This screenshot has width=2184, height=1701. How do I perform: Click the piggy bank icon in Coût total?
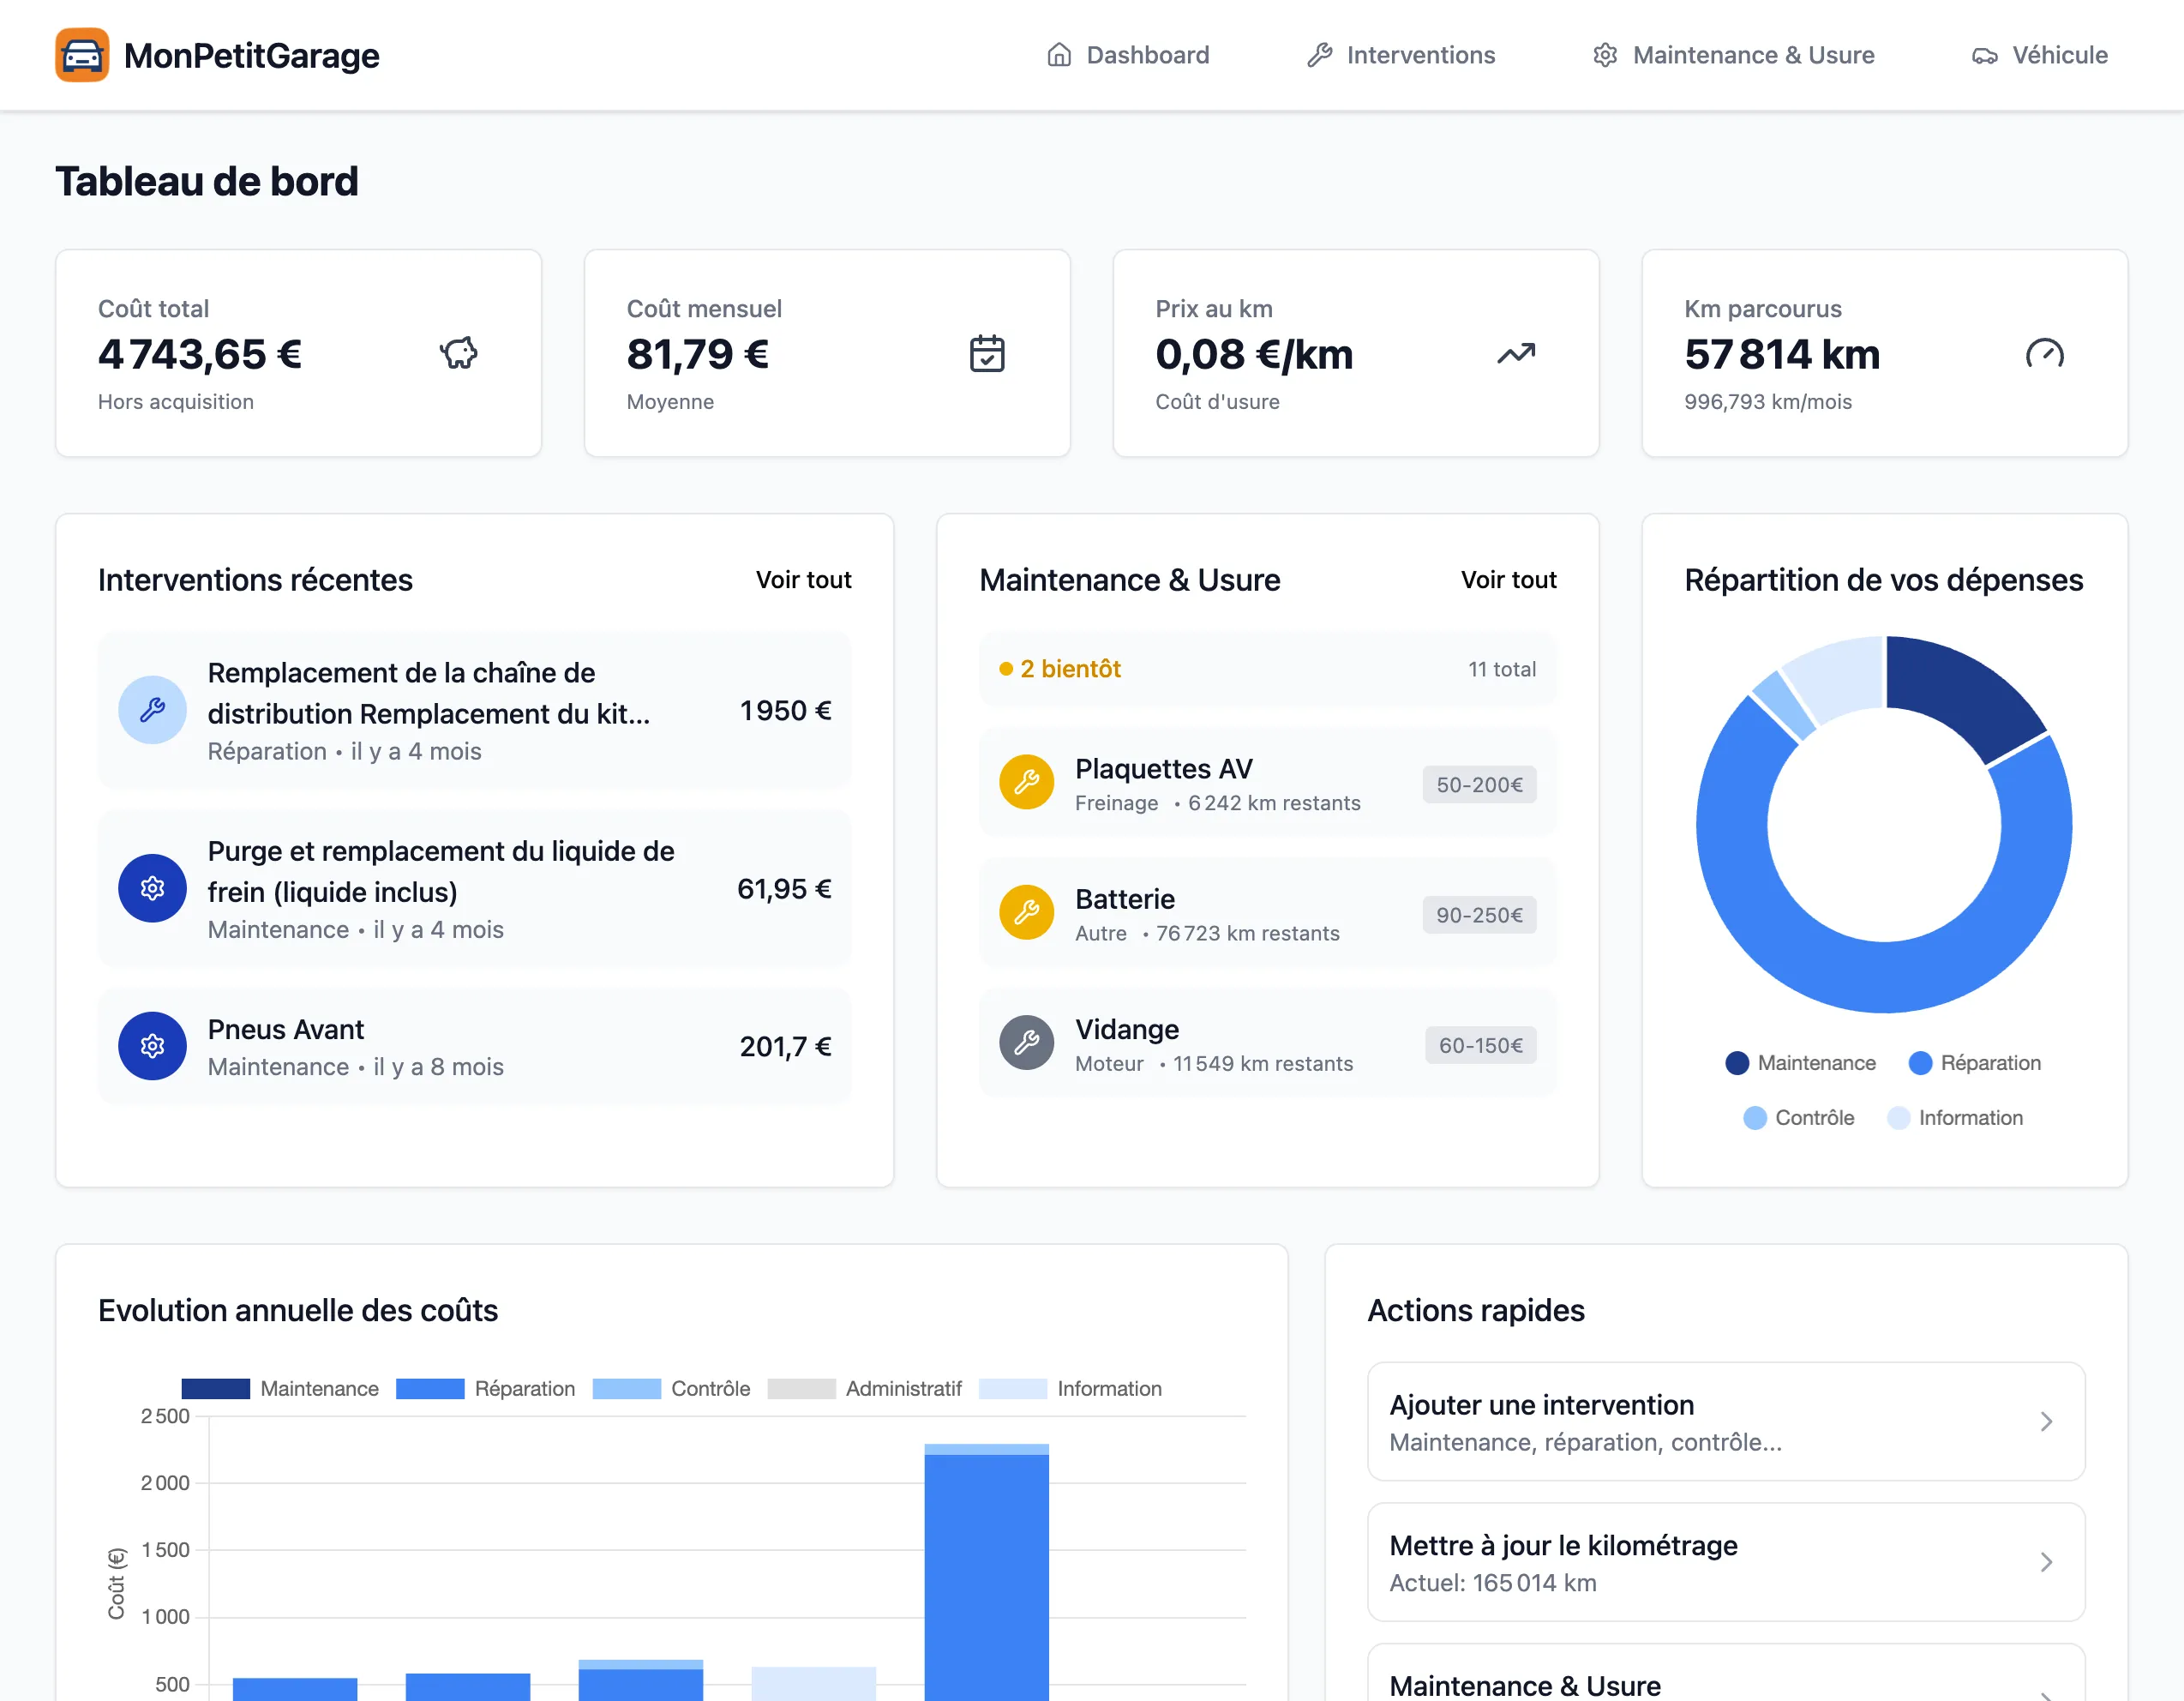click(x=459, y=354)
